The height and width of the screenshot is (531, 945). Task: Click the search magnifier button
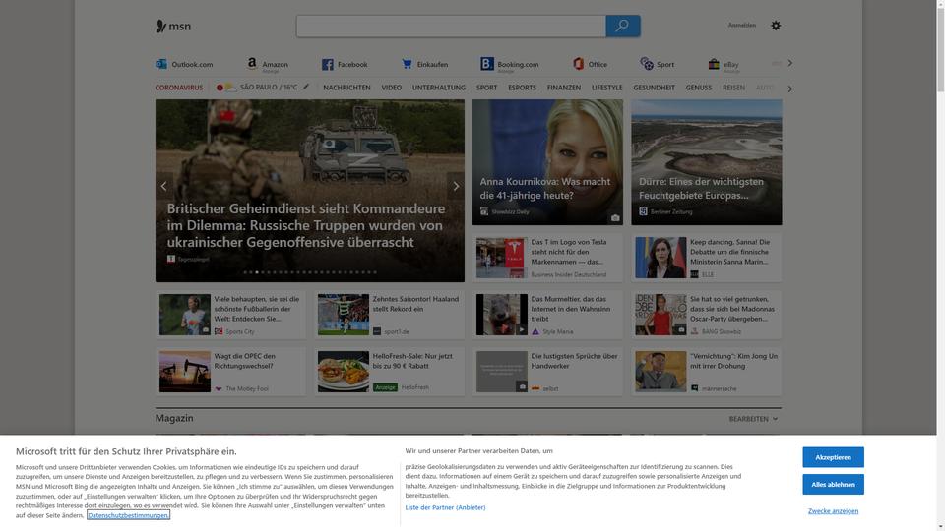point(622,26)
